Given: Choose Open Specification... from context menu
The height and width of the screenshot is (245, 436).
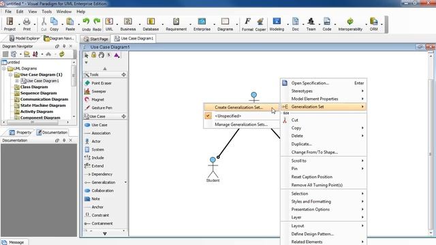Looking at the screenshot, I should point(324,83).
